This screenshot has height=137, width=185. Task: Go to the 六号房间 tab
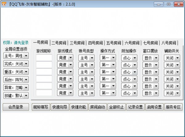coord(132,43)
